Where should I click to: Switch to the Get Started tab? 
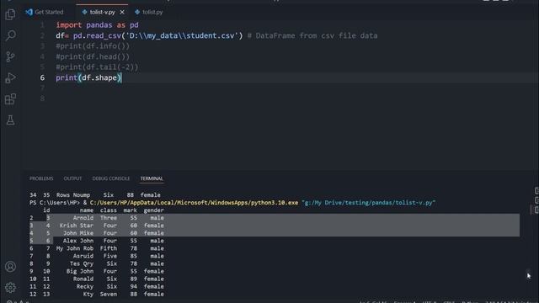45,12
